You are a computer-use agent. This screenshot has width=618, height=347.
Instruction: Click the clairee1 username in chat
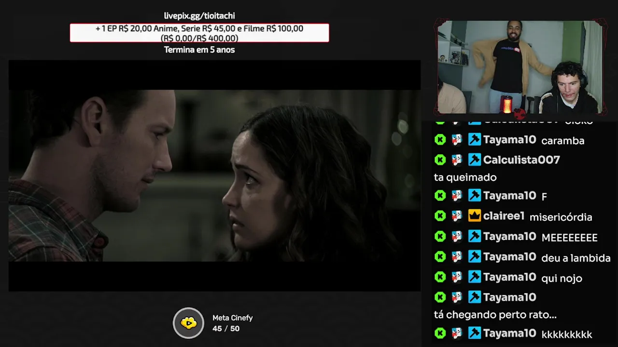click(x=504, y=216)
